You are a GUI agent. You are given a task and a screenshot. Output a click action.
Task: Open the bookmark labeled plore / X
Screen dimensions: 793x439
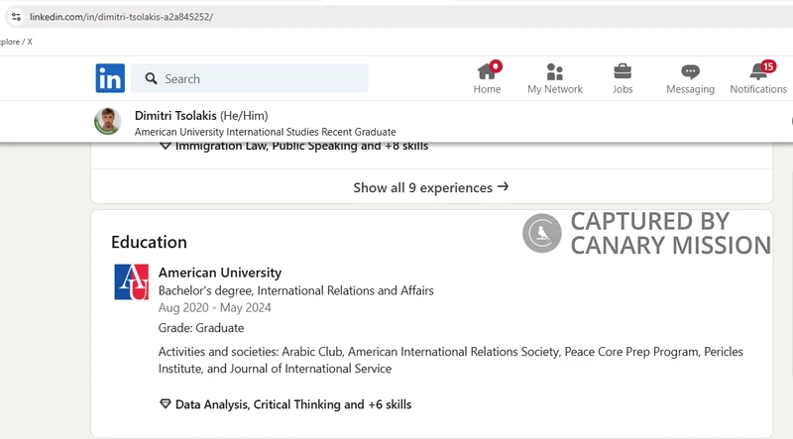click(16, 42)
